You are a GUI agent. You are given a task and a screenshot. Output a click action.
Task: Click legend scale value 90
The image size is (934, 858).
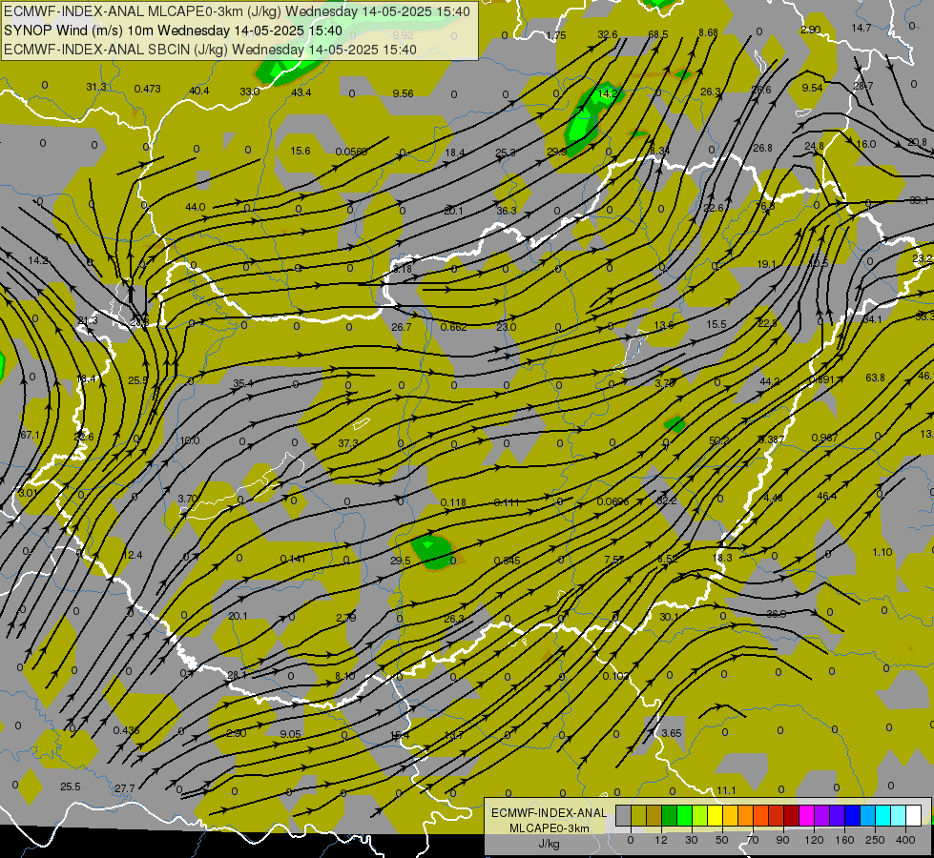point(783,840)
